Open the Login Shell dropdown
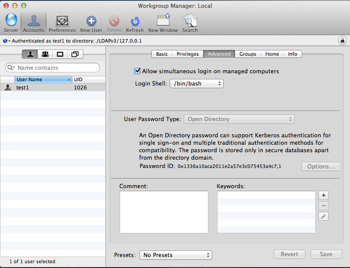The image size is (350, 268). pos(196,83)
